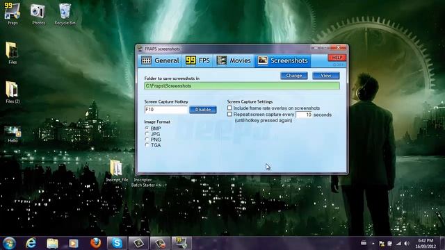Open Windows Explorer from taskbar

click(x=52, y=243)
